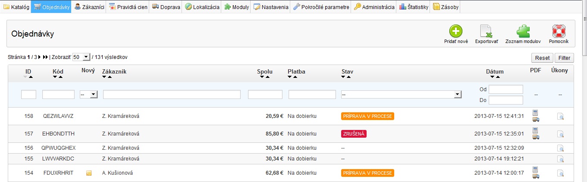Open invoice PDF icon for order 157
Screen dimensions: 587x182
pos(535,130)
